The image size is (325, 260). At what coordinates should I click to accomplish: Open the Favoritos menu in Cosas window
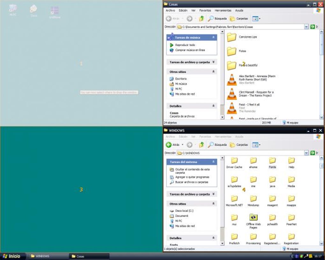point(205,11)
